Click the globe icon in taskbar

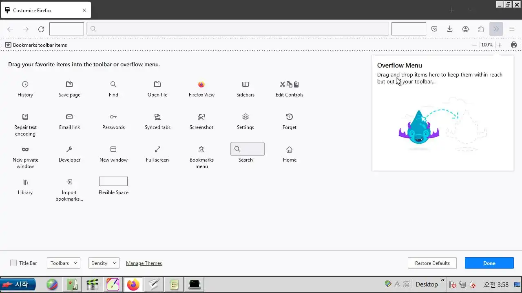52,284
